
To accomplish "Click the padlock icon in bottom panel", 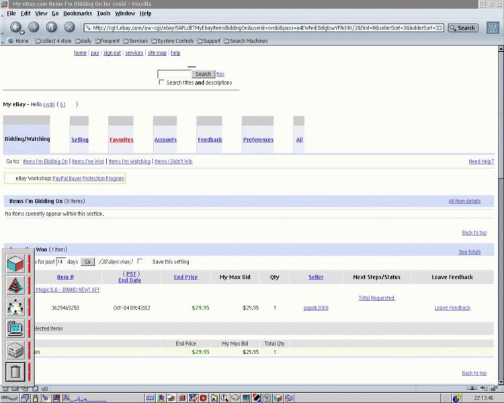I will tap(35, 398).
